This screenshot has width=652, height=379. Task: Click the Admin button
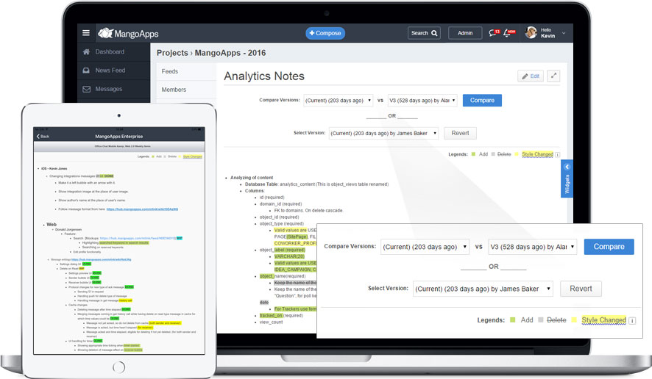point(465,33)
